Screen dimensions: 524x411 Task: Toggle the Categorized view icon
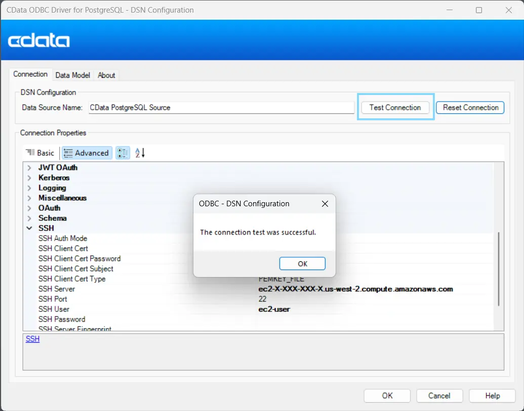click(123, 153)
